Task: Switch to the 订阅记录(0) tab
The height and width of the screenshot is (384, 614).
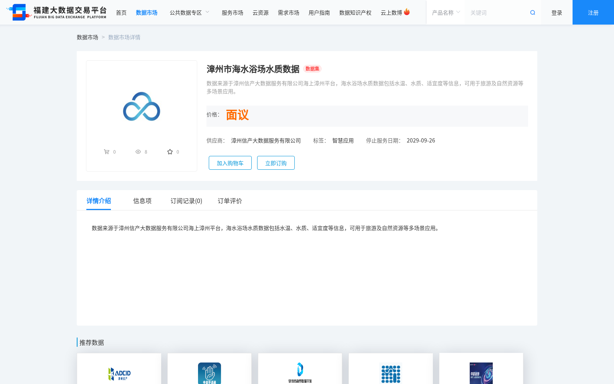Action: [x=187, y=201]
